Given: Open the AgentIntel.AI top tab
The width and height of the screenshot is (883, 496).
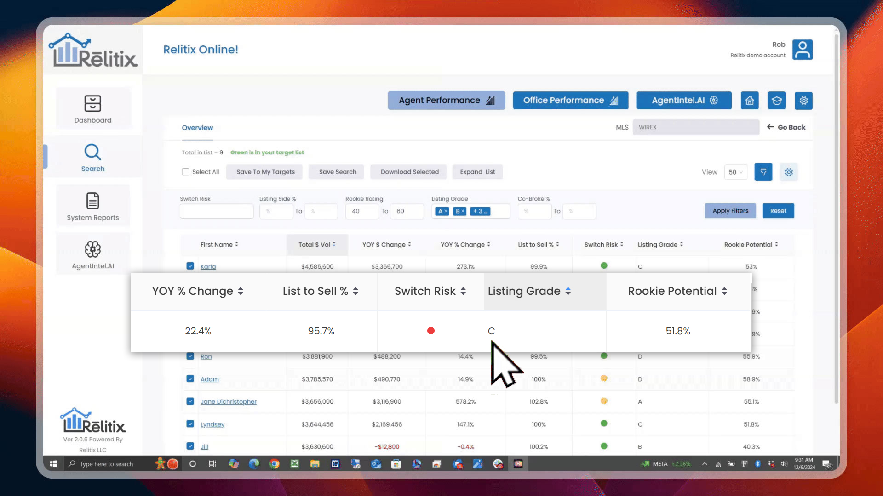Looking at the screenshot, I should click(x=684, y=101).
